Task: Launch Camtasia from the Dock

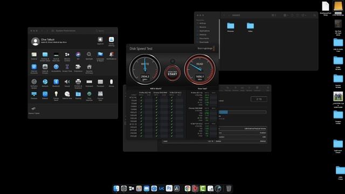Action: point(203,188)
